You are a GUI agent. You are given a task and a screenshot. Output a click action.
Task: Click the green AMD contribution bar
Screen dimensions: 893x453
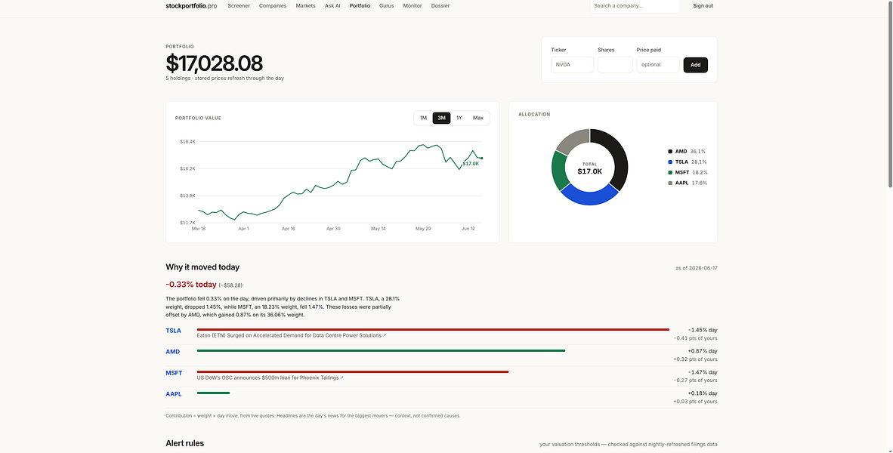[x=381, y=350]
